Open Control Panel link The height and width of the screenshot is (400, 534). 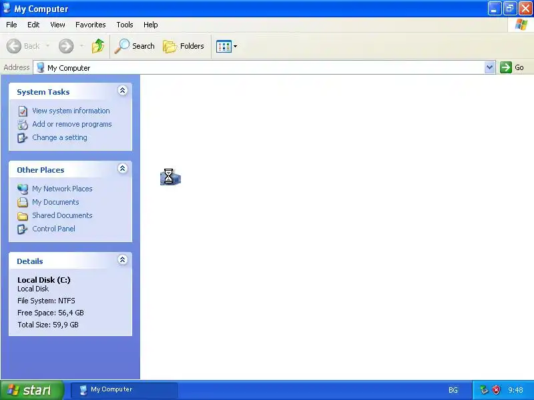click(54, 229)
